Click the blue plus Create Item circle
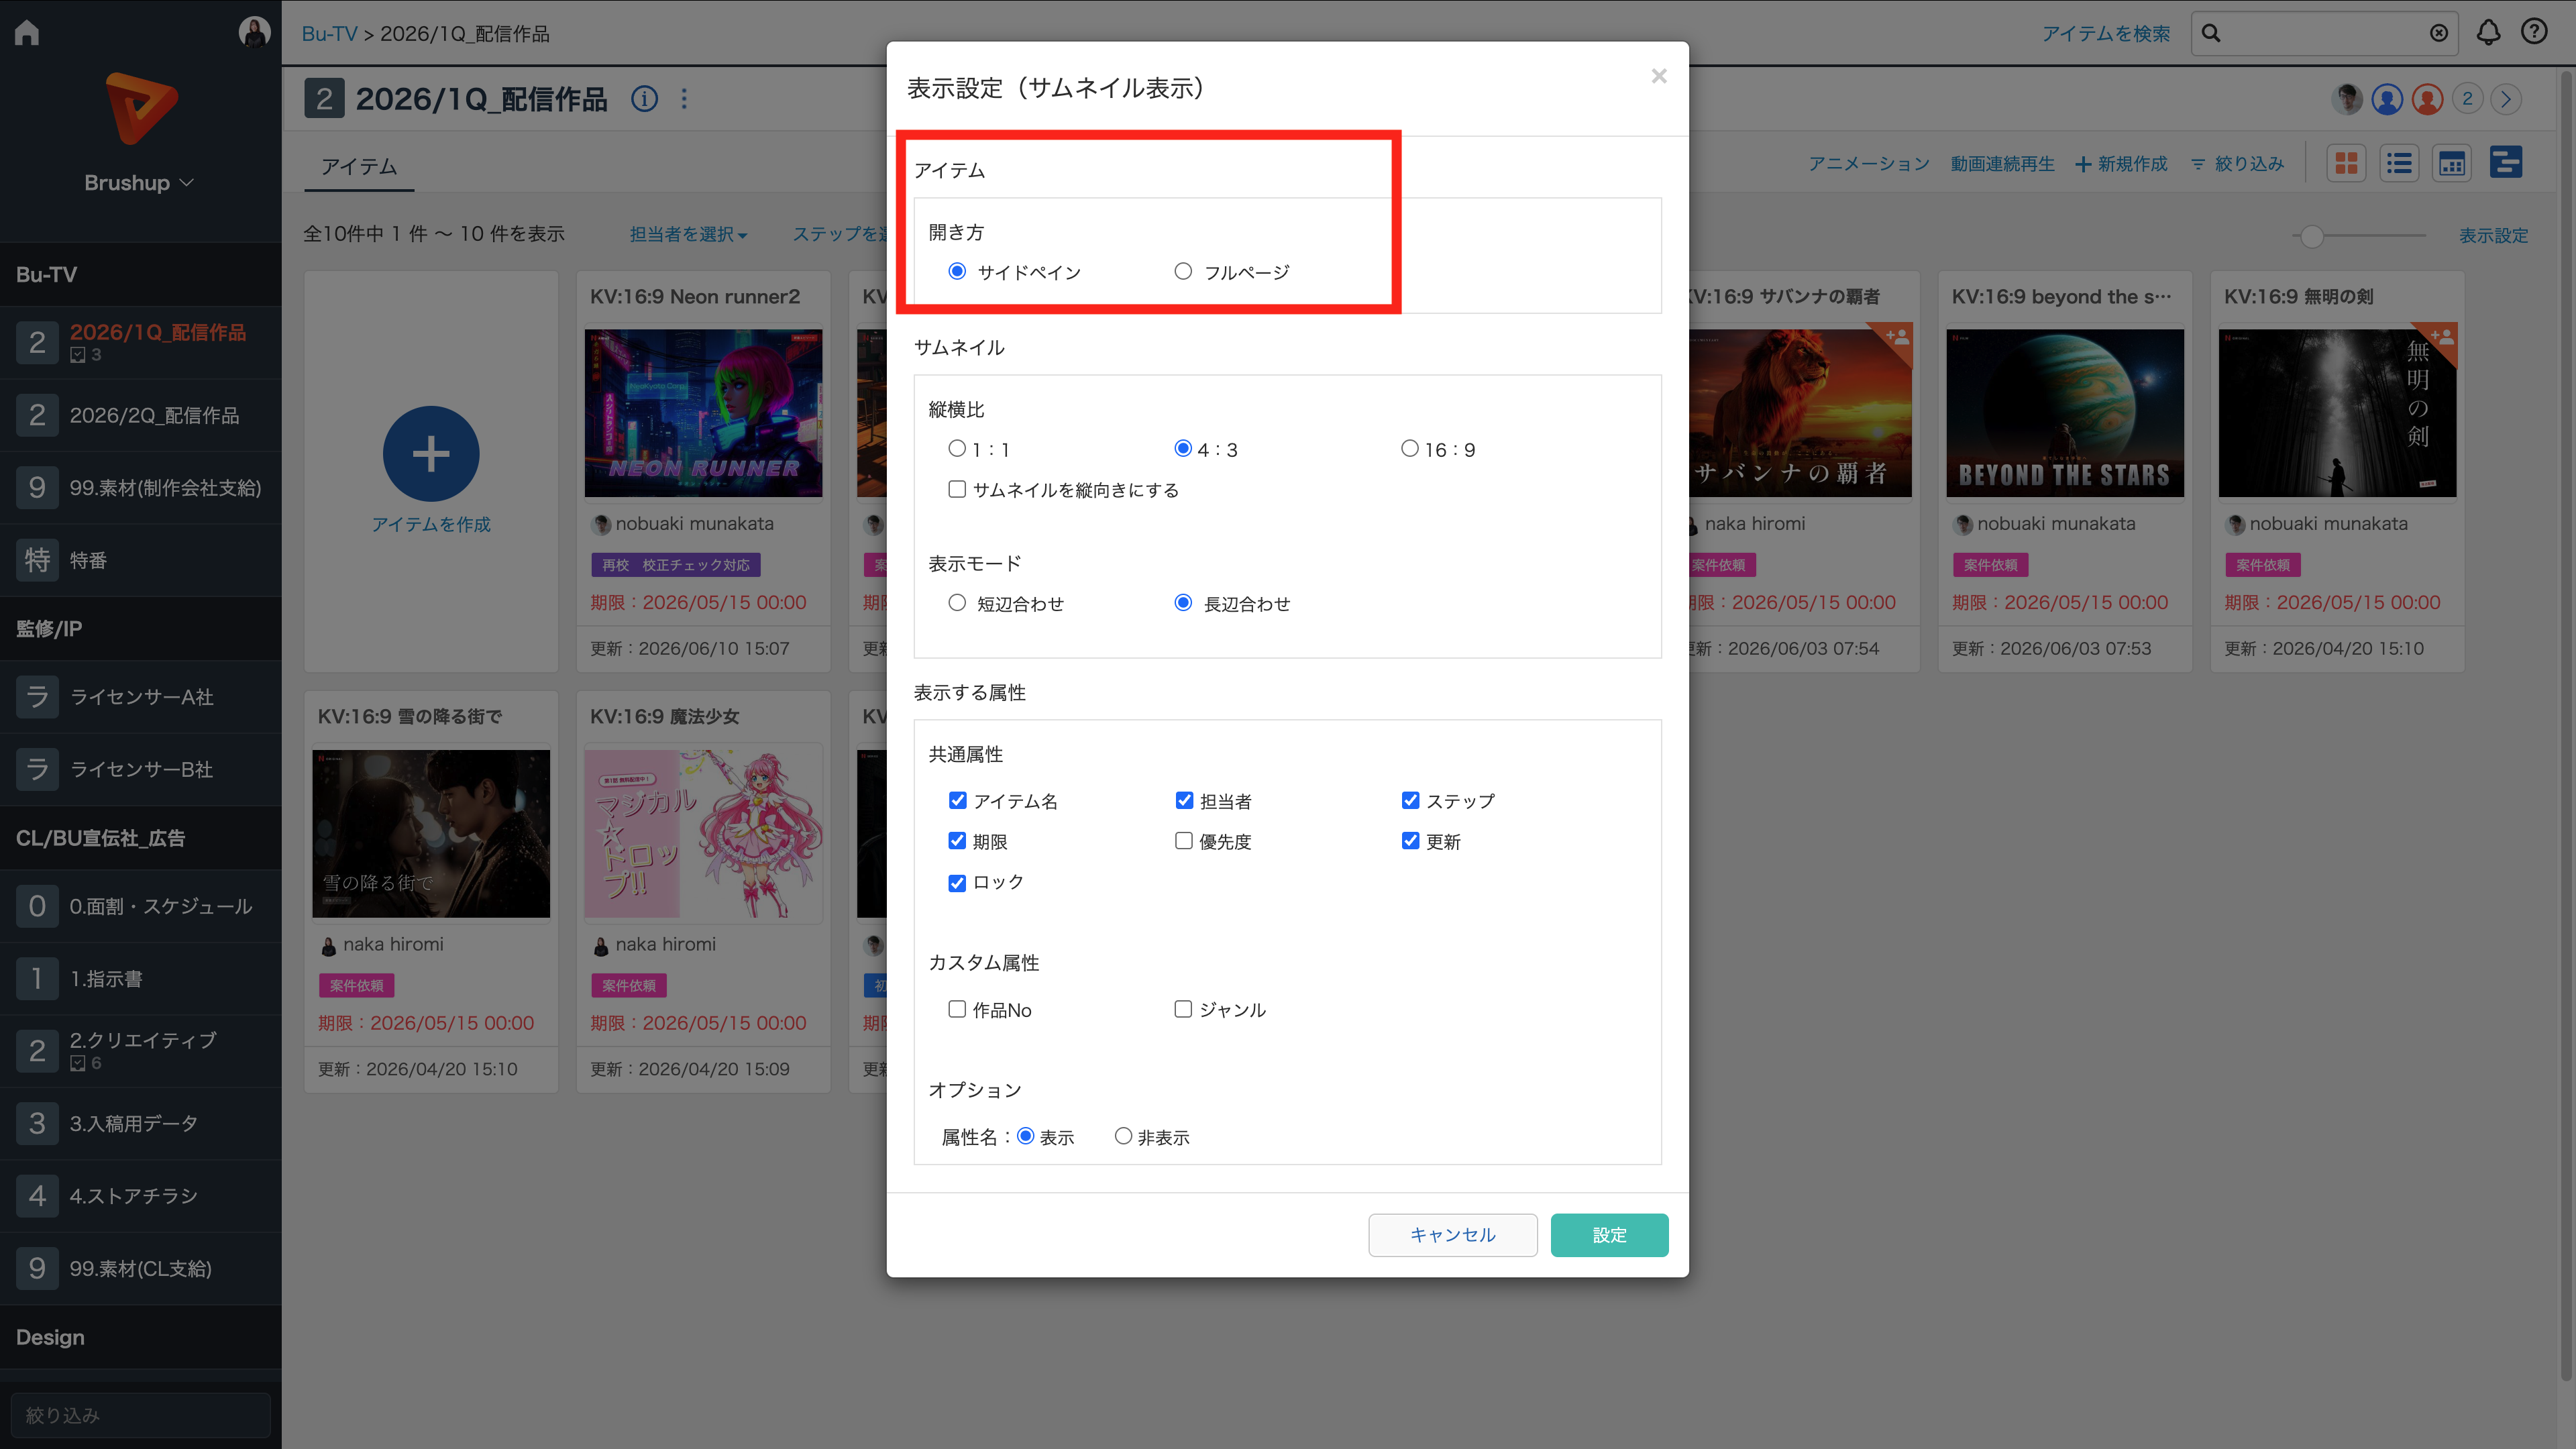Viewport: 2576px width, 1449px height. point(431,454)
